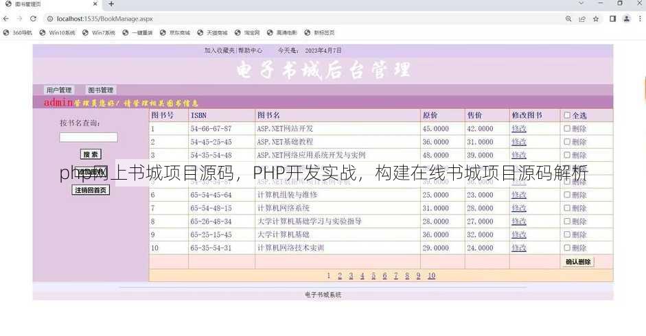Viewport: 646px width, 336px height.
Task: Go to page 9 in pagination
Action: [418, 276]
